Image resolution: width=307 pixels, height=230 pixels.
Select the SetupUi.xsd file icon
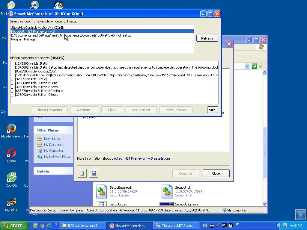pyautogui.click(x=101, y=204)
